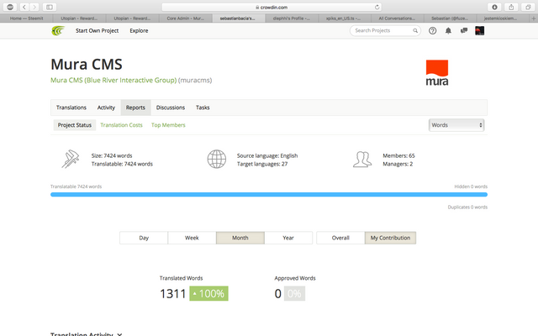Image resolution: width=538 pixels, height=336 pixels.
Task: Click the Safari back arrow
Action: click(24, 7)
